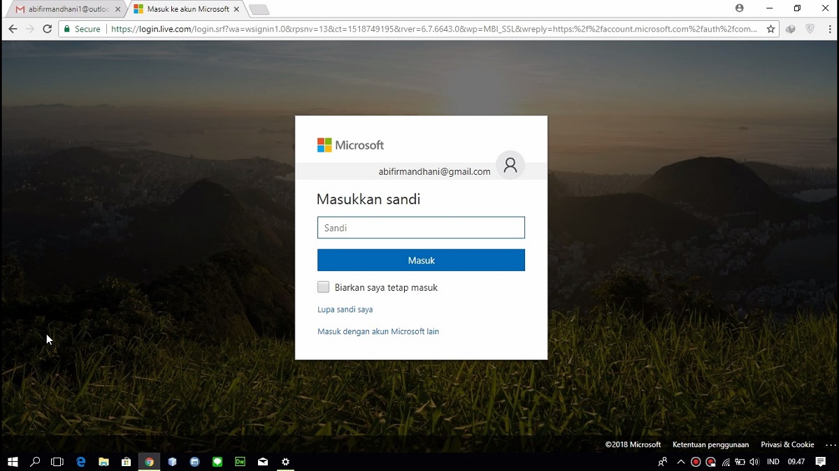This screenshot has height=471, width=839.
Task: Click the abifirmandhani@gmail.com account text
Action: 434,171
